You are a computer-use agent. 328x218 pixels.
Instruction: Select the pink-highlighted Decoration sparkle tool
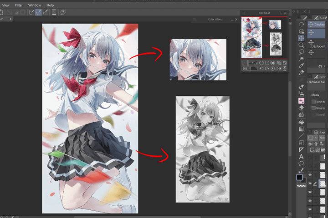click(x=301, y=101)
